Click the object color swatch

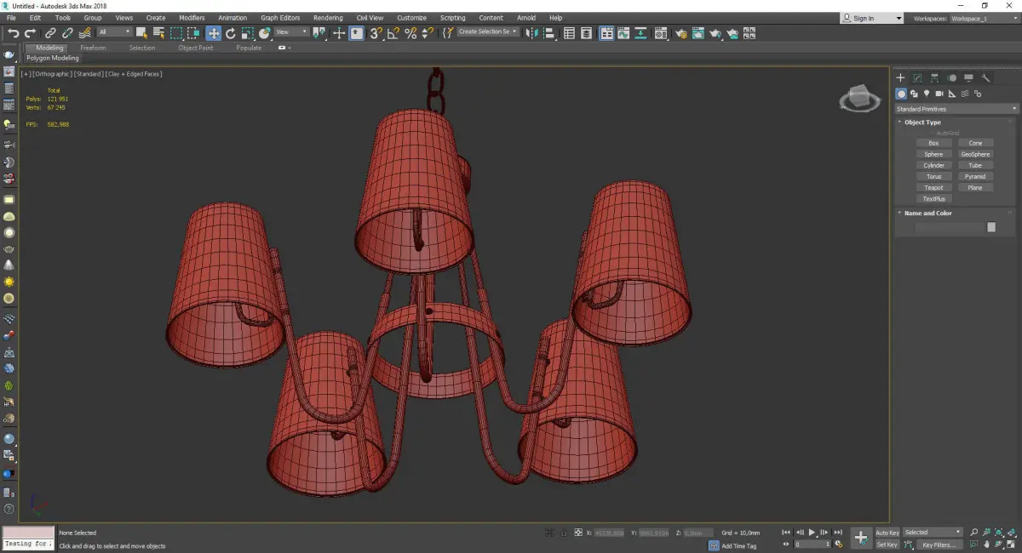991,227
